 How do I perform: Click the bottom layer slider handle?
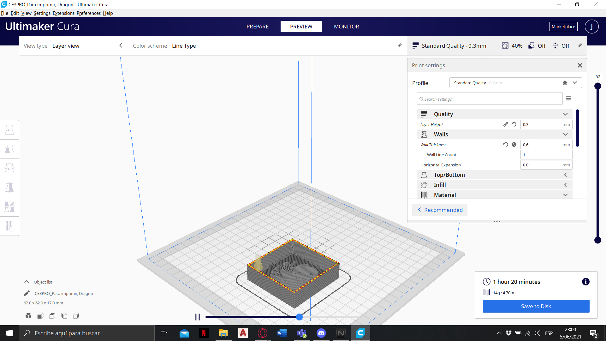[x=598, y=240]
